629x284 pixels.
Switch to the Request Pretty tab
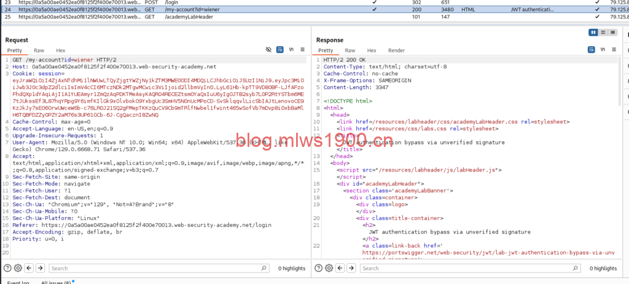point(15,50)
